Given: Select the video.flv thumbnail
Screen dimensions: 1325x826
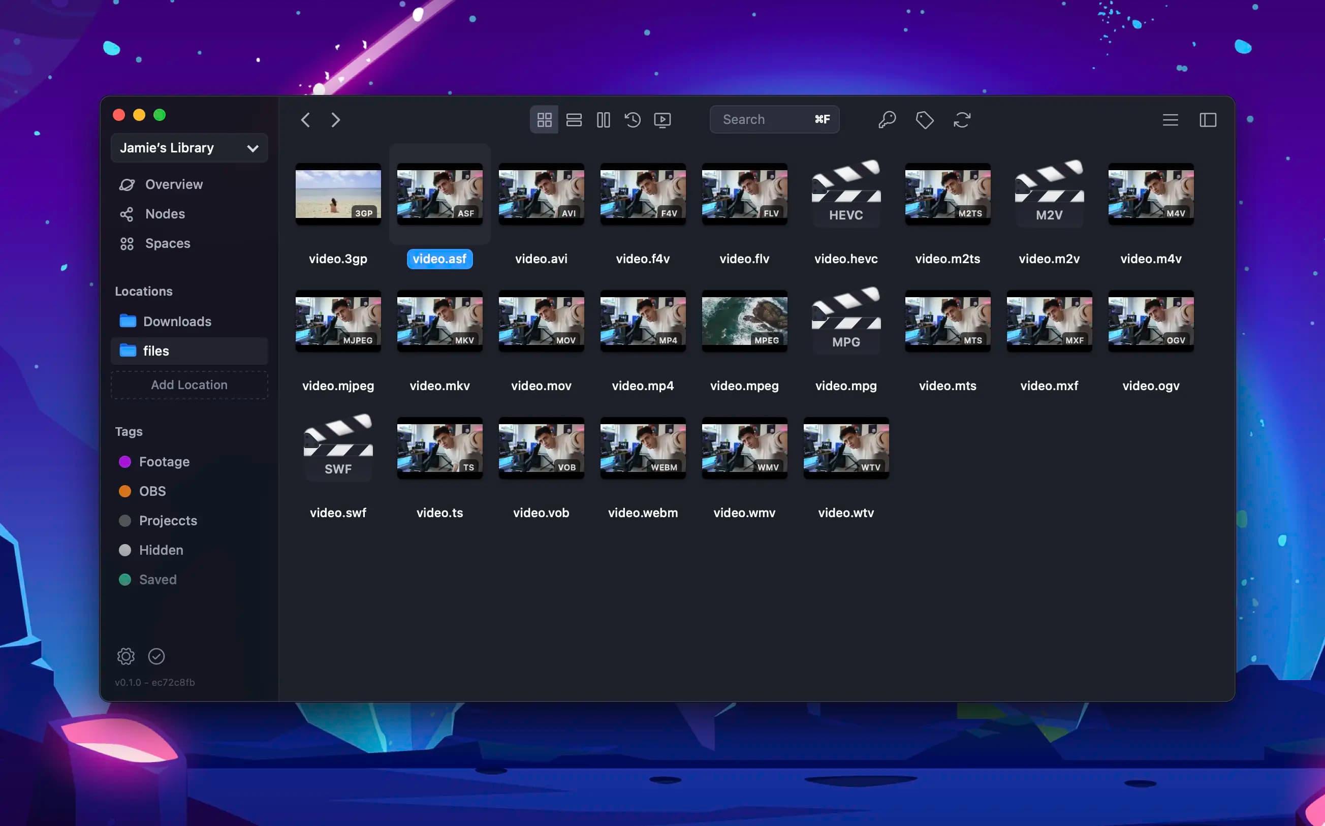Looking at the screenshot, I should tap(745, 194).
